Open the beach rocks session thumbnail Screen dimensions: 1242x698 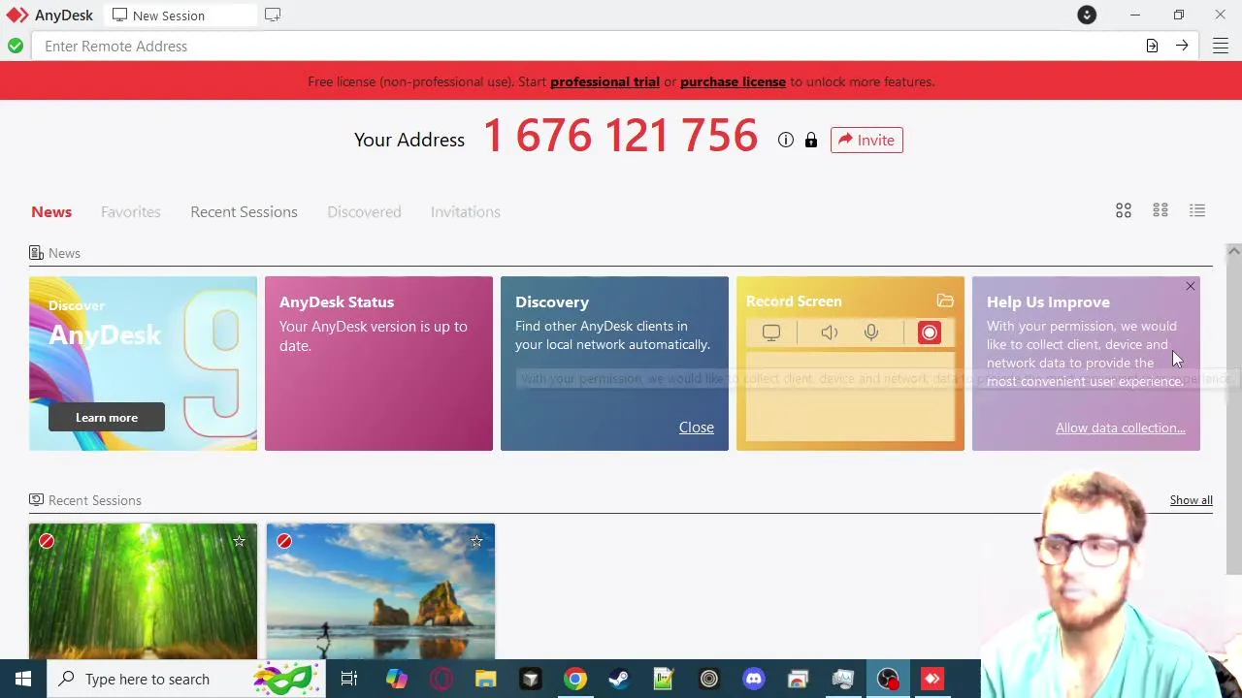coord(380,591)
